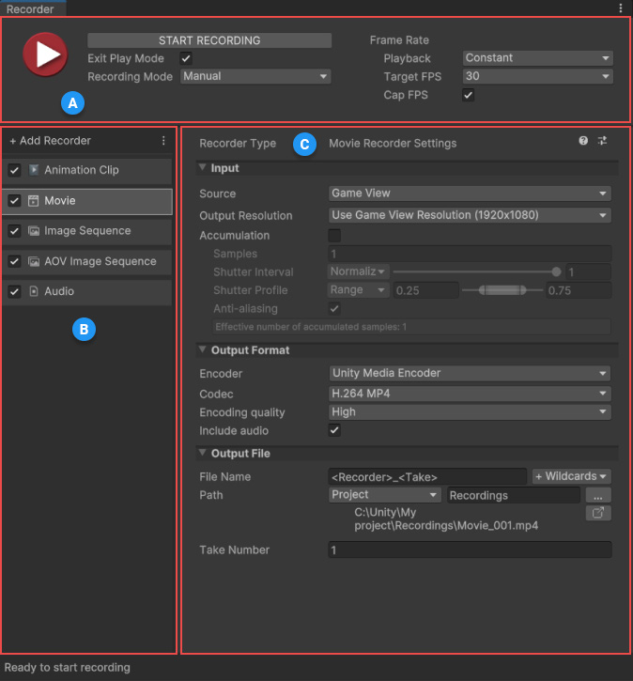Collapse the Output Format section
633x681 pixels.
[x=202, y=349]
